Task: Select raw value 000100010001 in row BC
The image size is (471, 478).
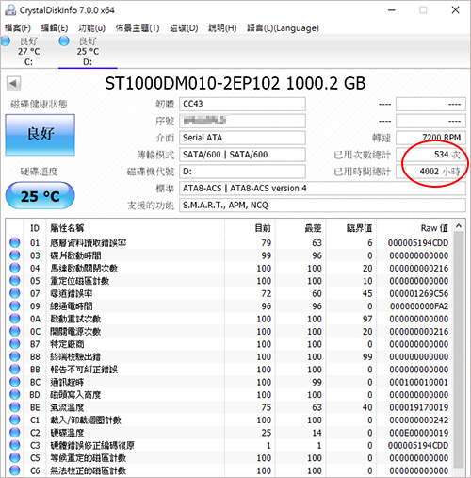Action: [419, 382]
